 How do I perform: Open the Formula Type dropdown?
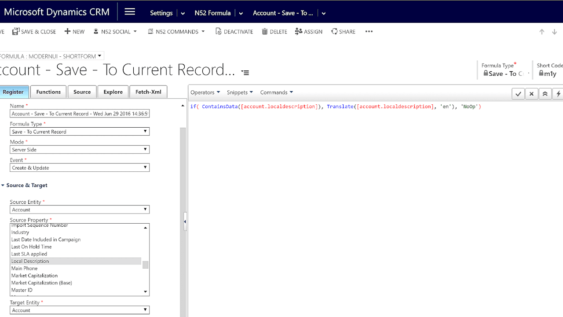(x=80, y=132)
